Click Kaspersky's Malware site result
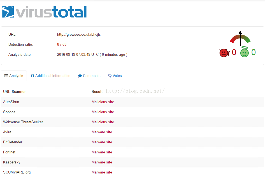Viewport: 265px width, 176px height. pos(102,162)
